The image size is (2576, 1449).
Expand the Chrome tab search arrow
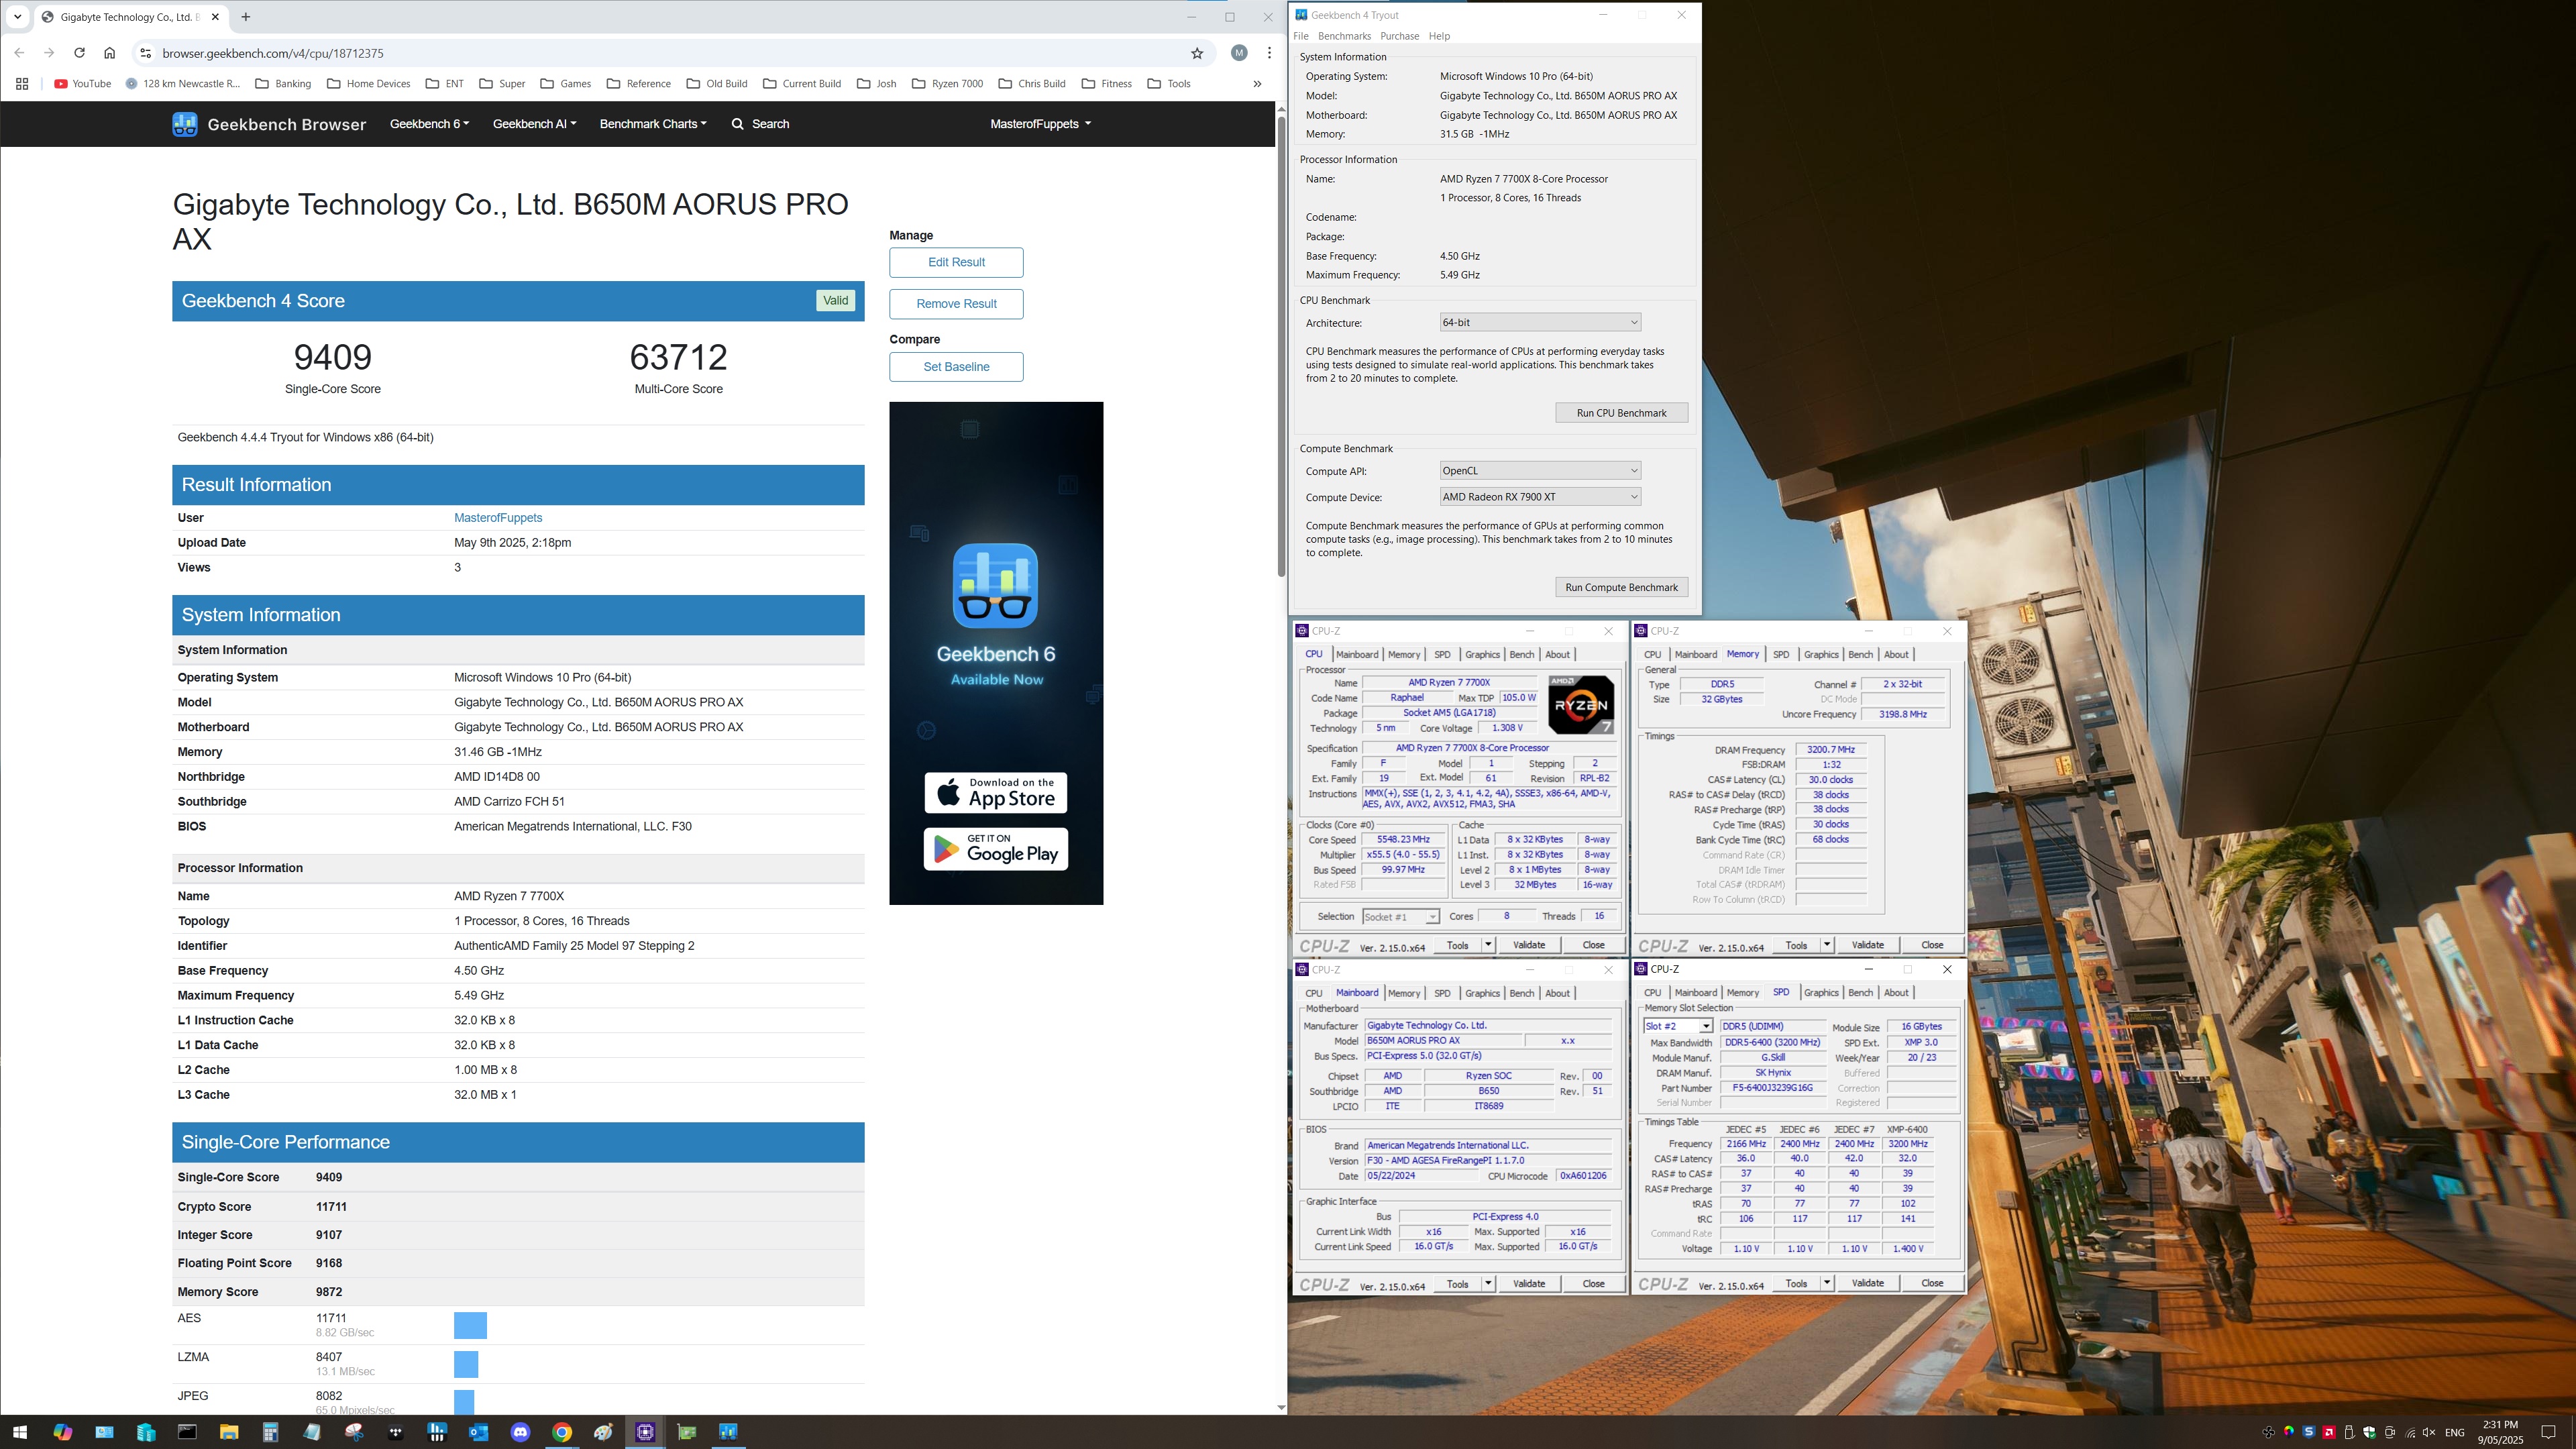coord(17,17)
